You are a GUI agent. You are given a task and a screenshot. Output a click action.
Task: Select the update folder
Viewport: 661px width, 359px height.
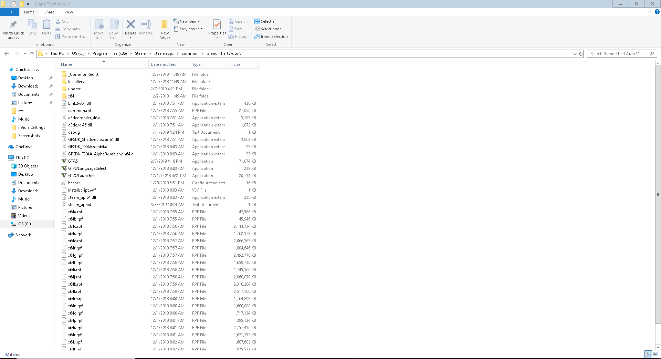tap(74, 89)
